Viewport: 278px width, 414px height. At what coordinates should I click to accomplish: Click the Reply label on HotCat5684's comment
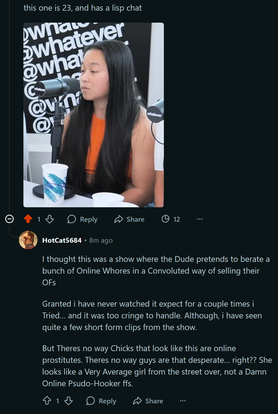pyautogui.click(x=107, y=401)
